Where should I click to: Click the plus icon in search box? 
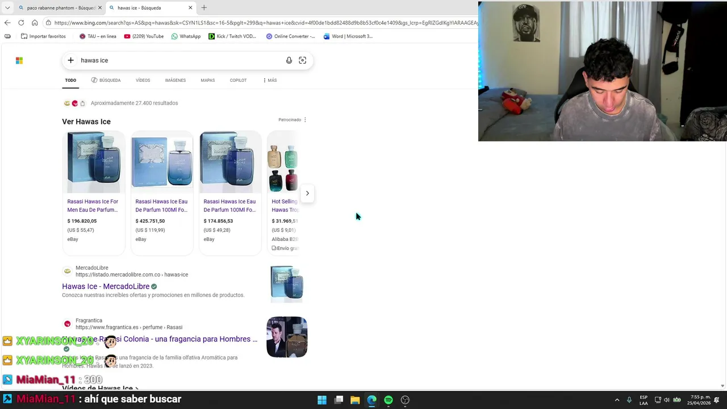pyautogui.click(x=70, y=60)
